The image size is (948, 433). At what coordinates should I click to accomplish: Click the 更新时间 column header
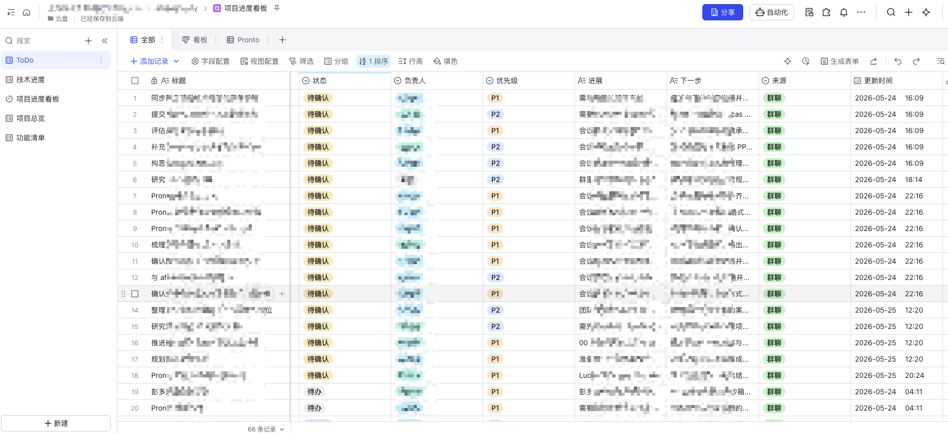pyautogui.click(x=897, y=81)
